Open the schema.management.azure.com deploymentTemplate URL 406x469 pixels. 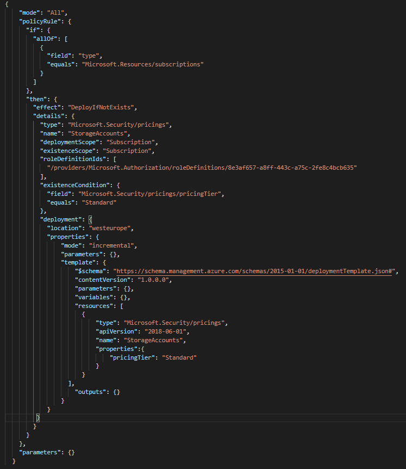[254, 271]
